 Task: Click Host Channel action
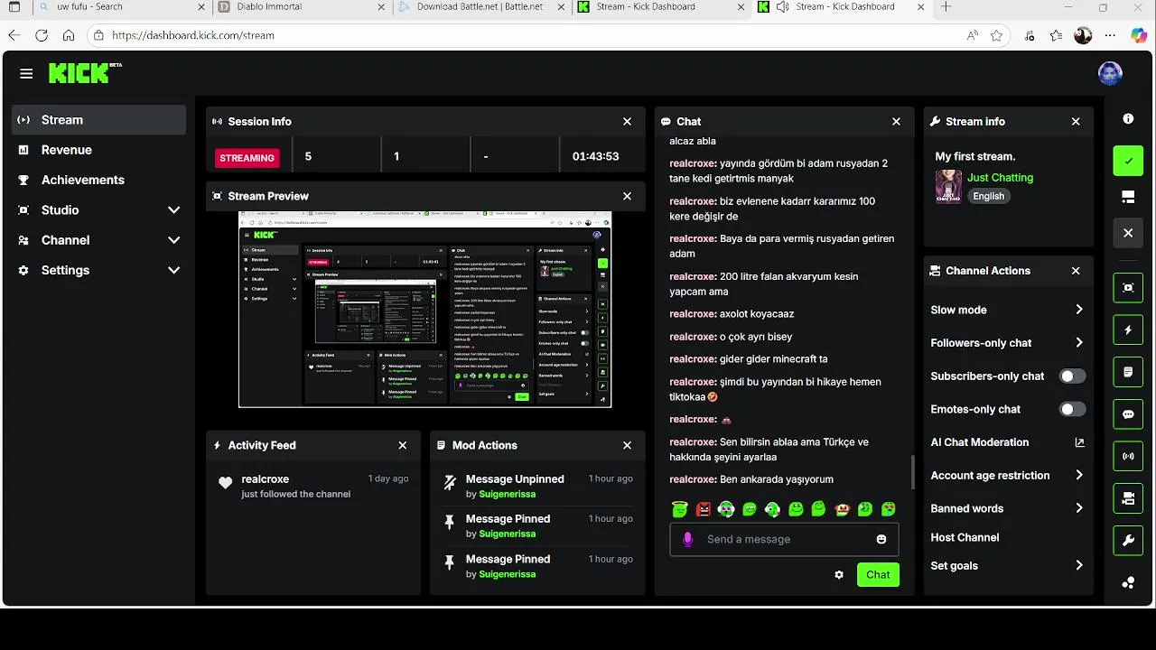point(965,537)
